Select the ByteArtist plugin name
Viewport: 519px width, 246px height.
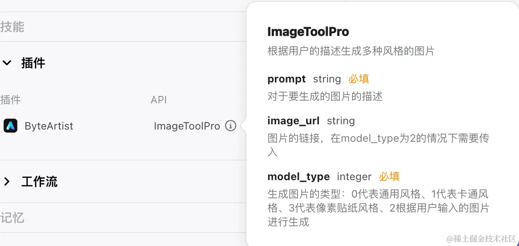click(x=49, y=126)
